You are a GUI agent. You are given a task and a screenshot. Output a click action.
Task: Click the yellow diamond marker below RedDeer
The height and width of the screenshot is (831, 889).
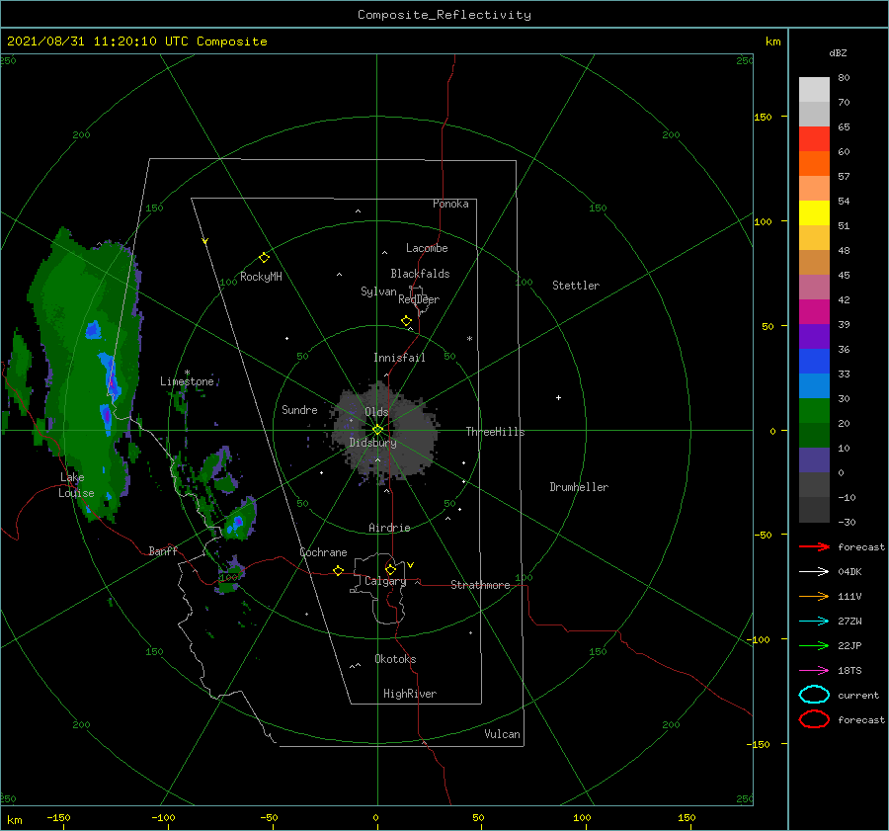tap(407, 321)
